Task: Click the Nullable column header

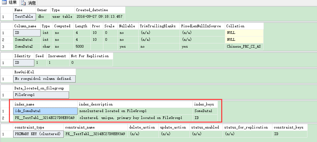Action: (x=128, y=26)
